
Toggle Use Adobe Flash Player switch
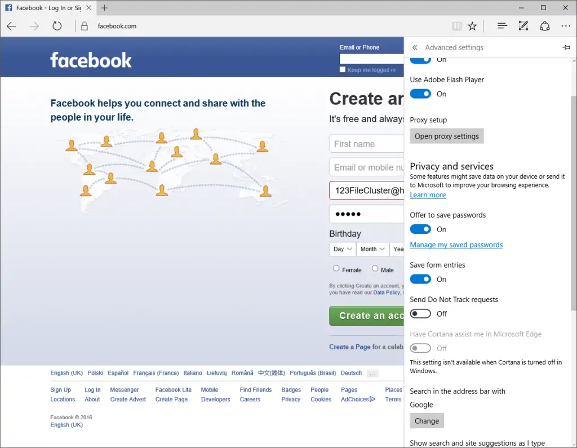click(x=420, y=94)
